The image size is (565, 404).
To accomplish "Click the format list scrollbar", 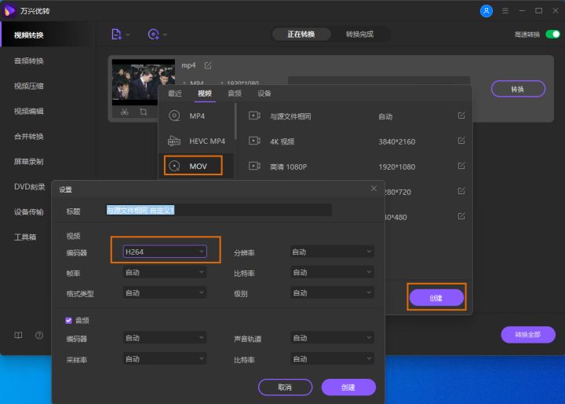I will point(235,122).
